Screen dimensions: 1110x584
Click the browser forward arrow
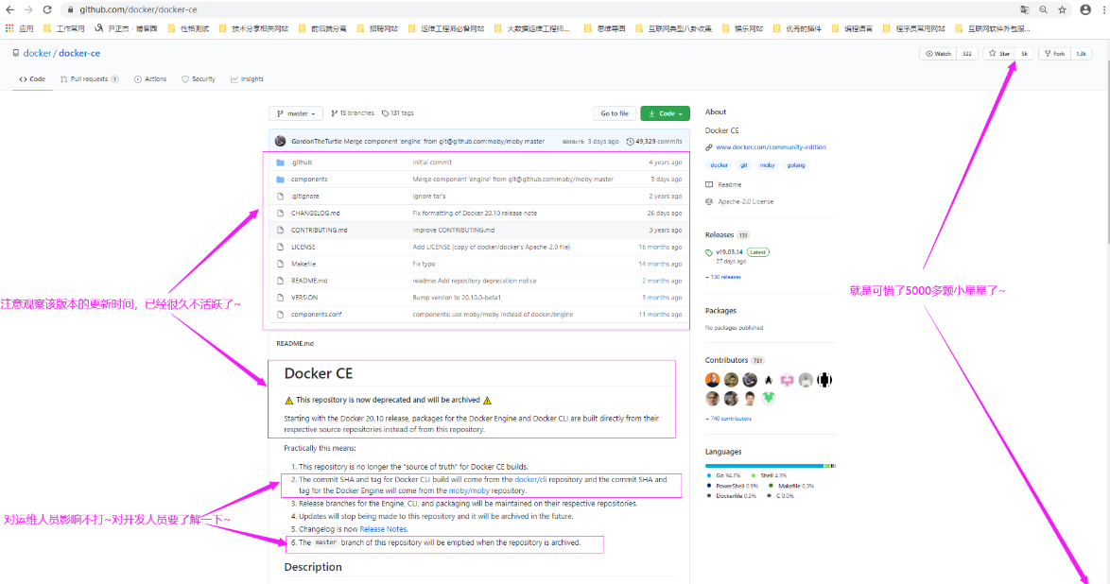click(28, 9)
